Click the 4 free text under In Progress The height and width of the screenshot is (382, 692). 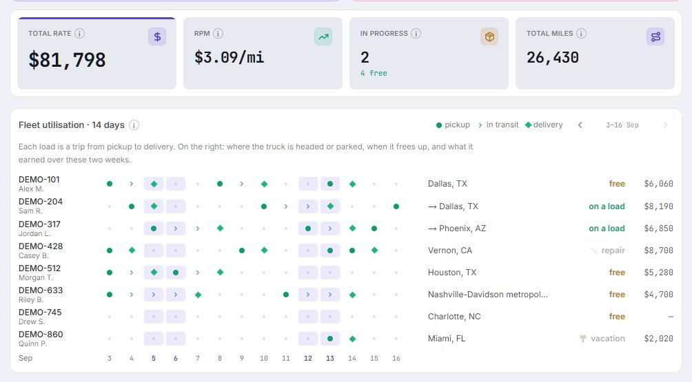(x=374, y=73)
